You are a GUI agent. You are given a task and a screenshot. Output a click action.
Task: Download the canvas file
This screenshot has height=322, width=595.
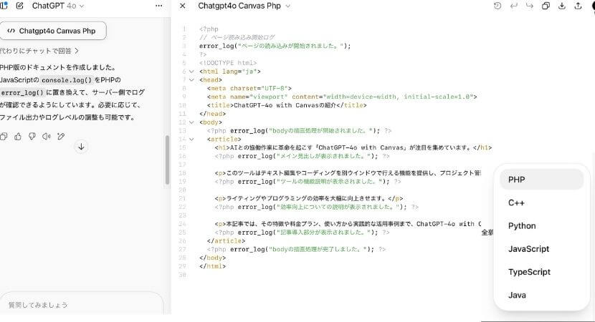tap(562, 6)
